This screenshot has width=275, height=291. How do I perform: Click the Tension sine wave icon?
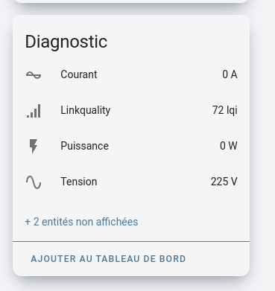[x=34, y=182]
